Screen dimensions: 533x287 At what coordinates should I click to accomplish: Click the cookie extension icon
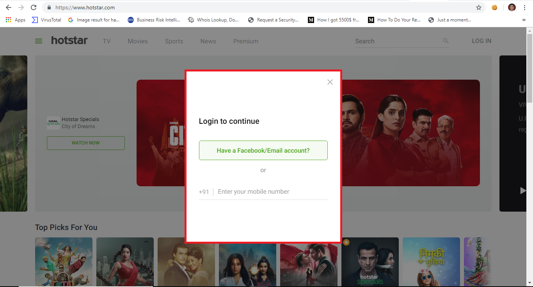[x=494, y=7]
